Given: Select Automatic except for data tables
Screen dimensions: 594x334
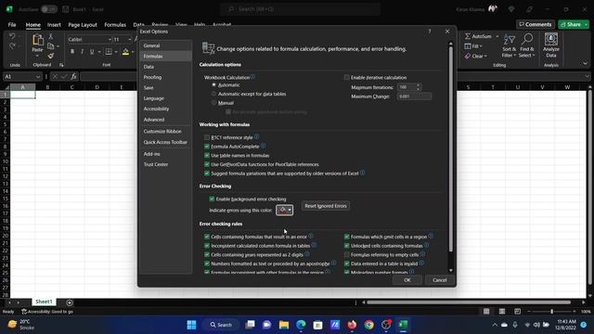Looking at the screenshot, I should [214, 94].
